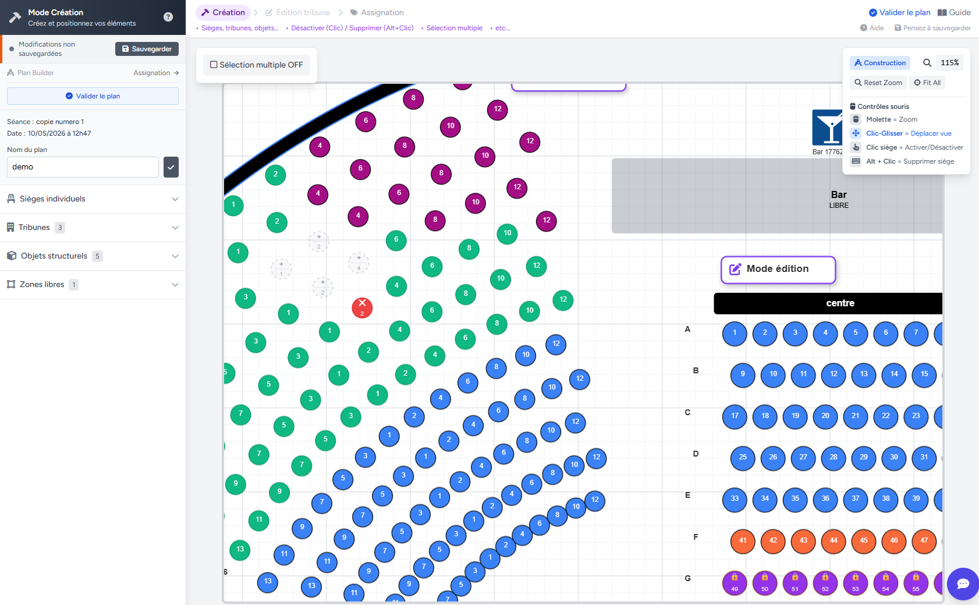Viewport: 979px width, 605px height.
Task: Toggle blue seat 1 in row A
Action: click(735, 334)
